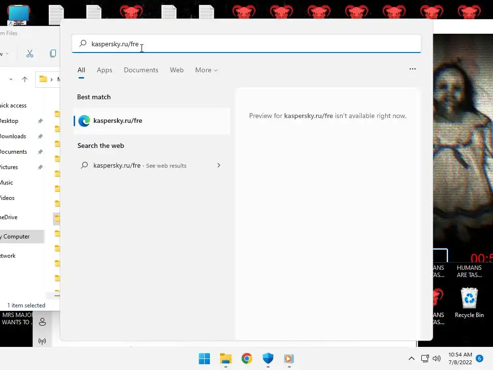Open Documents in File Explorer sidebar
Screen dimensions: 493x370
pos(13,152)
